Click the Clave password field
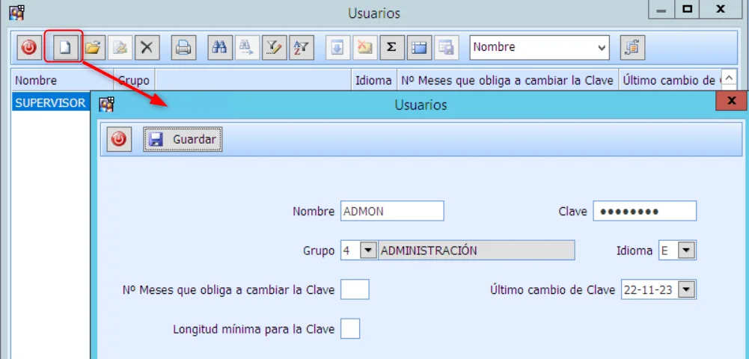Image resolution: width=749 pixels, height=359 pixels. (644, 212)
